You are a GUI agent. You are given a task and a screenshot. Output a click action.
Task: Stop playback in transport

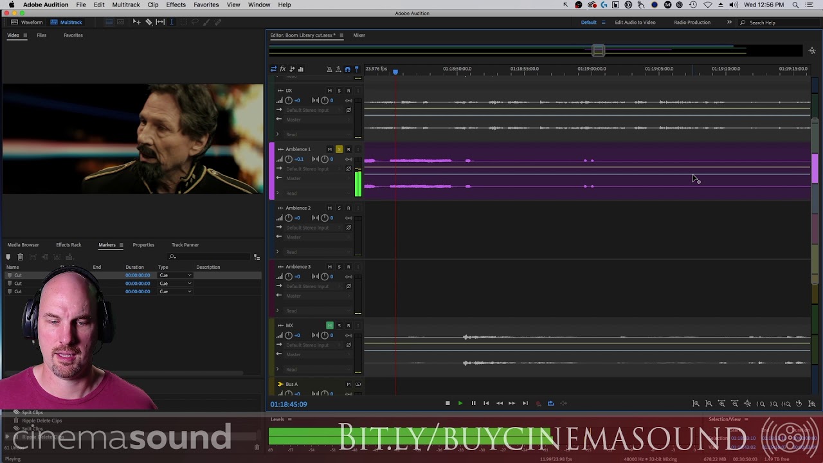(x=448, y=403)
